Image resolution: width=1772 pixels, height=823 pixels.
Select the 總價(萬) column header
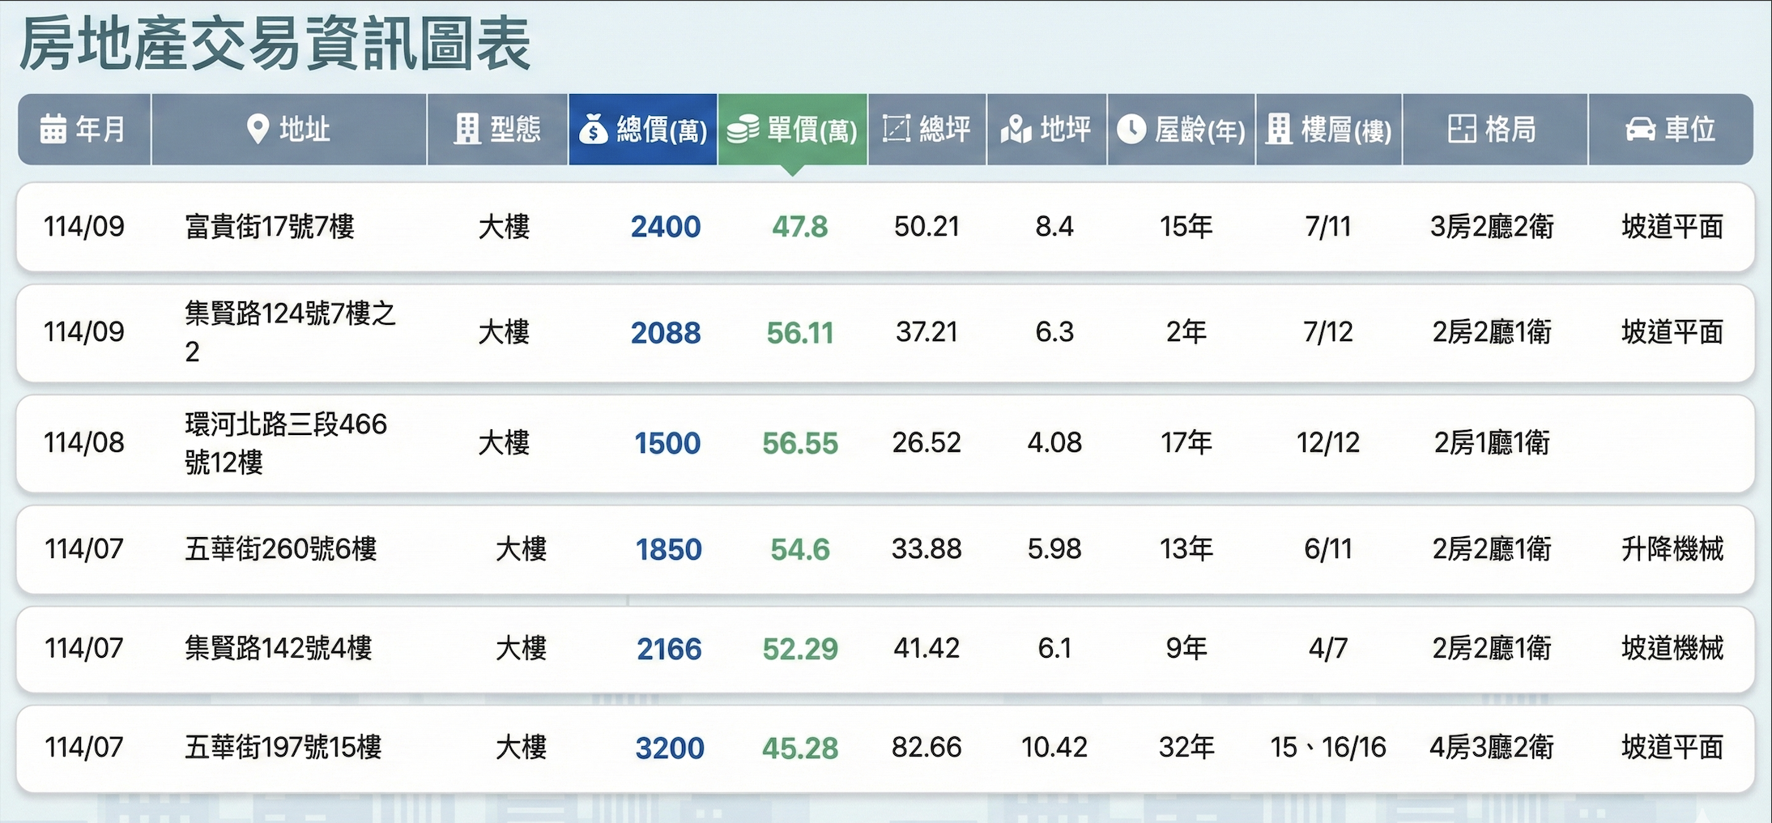[643, 130]
